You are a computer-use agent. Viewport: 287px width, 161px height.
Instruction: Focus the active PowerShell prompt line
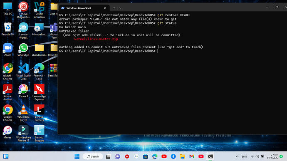109,51
